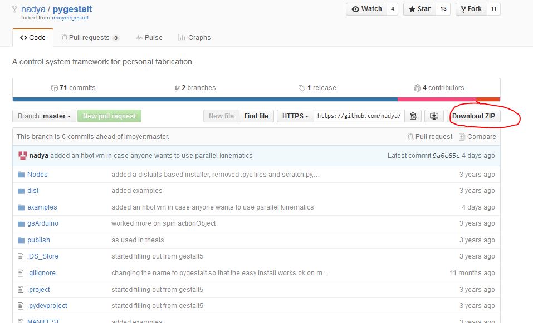The width and height of the screenshot is (533, 323).
Task: Open the hbot vm latest commit message
Action: pos(151,156)
